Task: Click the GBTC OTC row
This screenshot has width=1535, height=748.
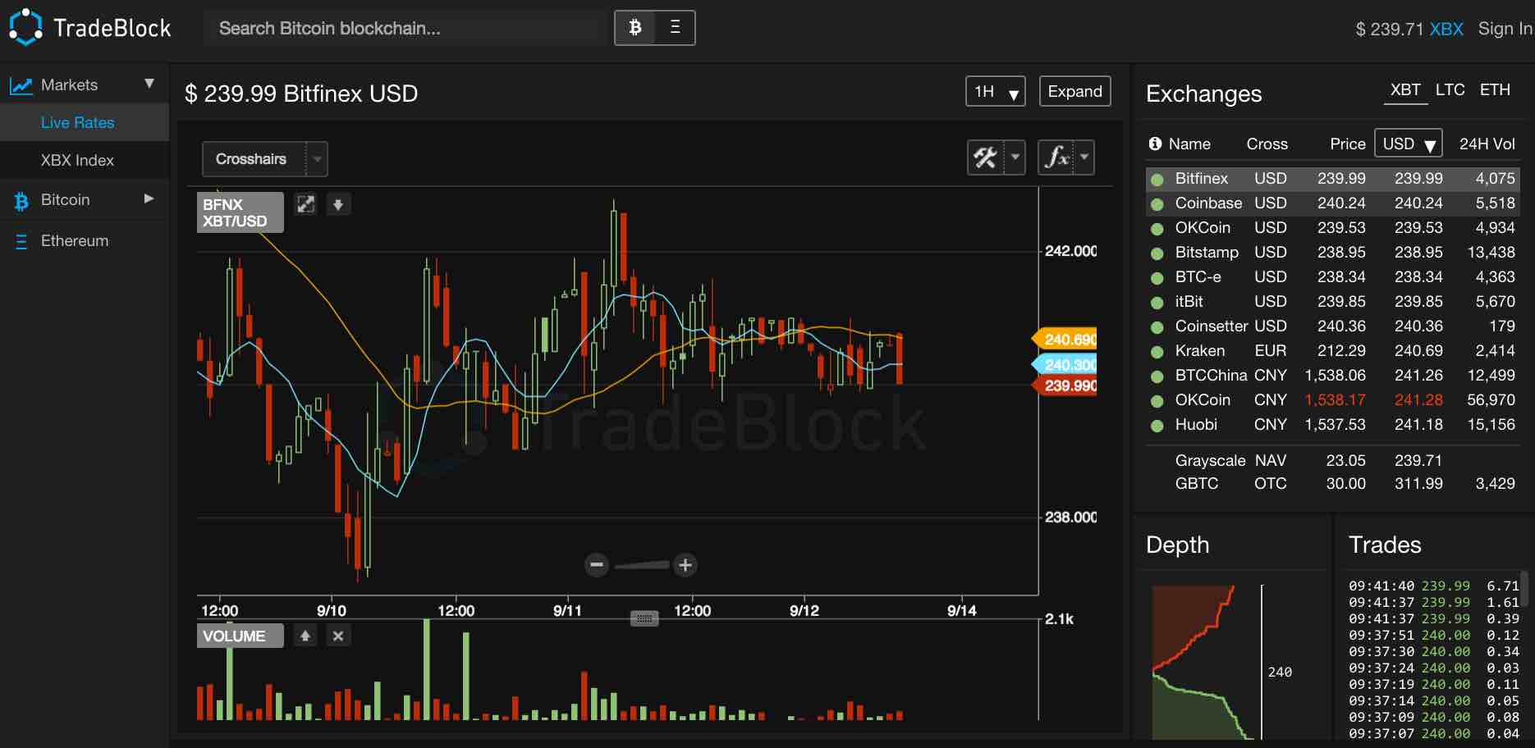Action: coord(1332,484)
